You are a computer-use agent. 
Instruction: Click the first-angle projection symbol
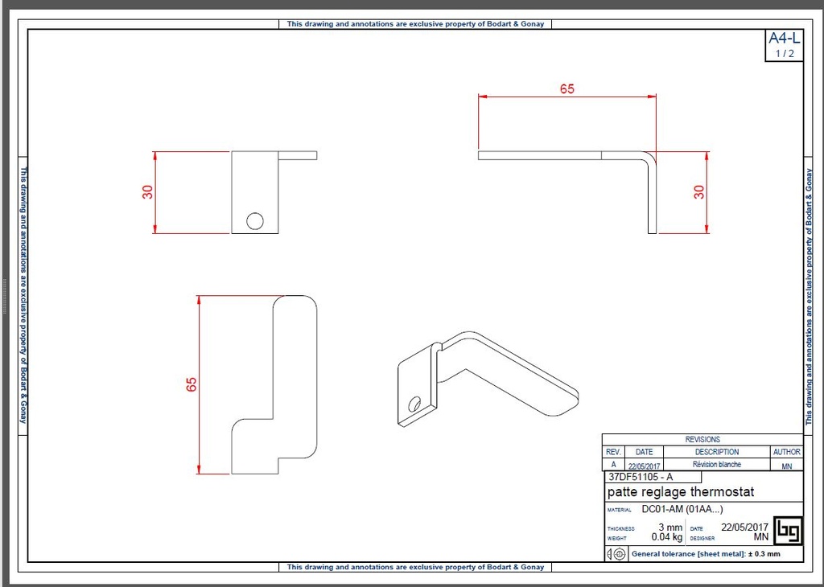click(616, 554)
